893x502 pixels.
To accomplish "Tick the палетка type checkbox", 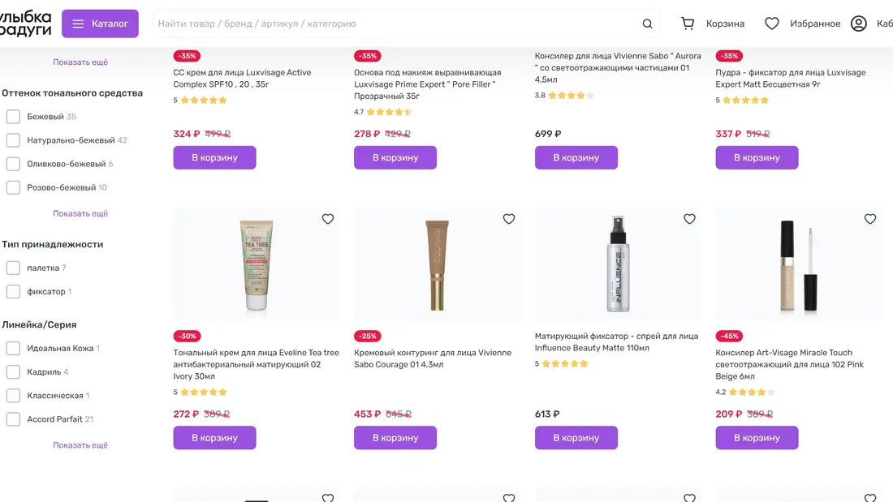I will [x=13, y=268].
